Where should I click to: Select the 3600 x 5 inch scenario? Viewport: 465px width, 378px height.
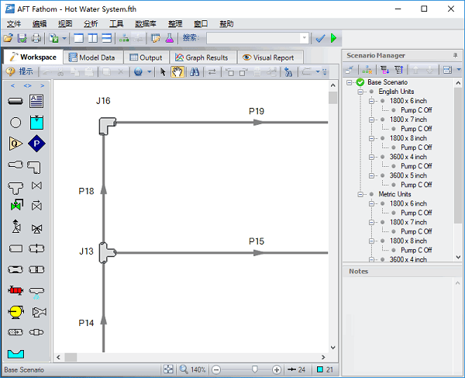coord(408,175)
